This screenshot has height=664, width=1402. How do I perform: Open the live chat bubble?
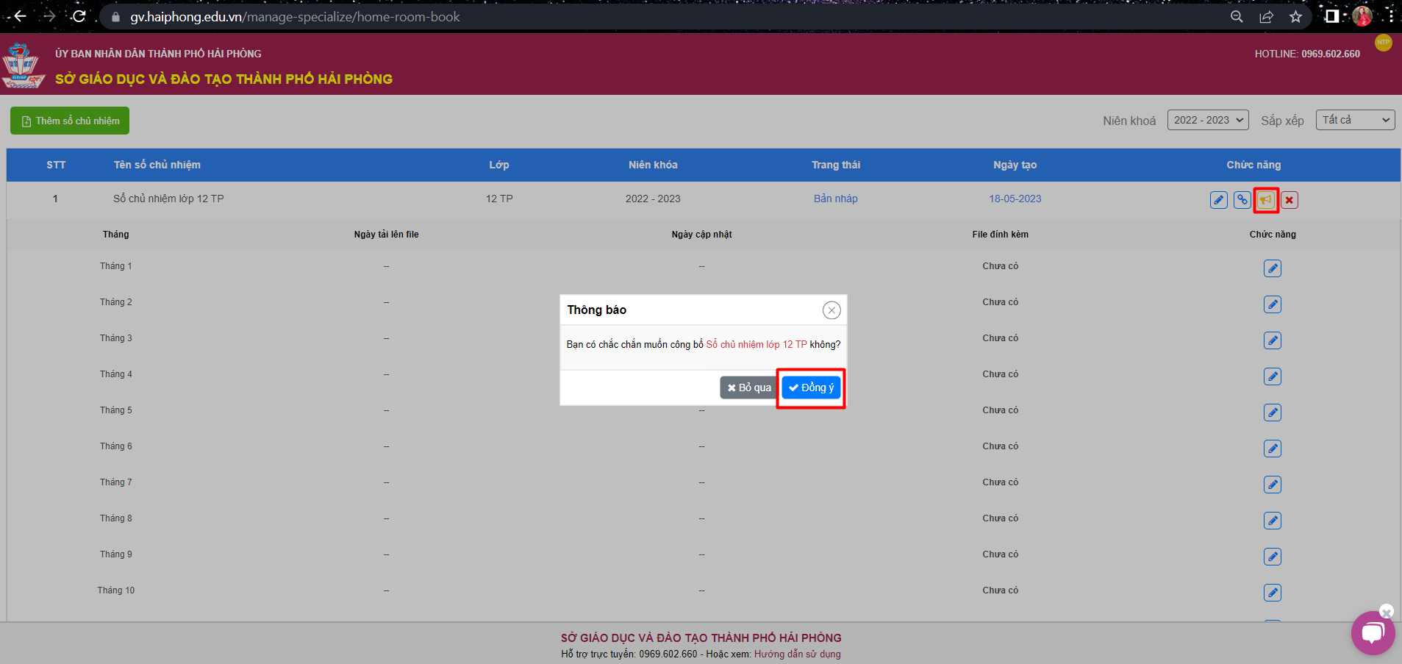point(1372,632)
